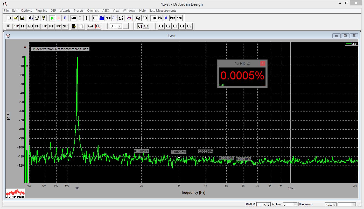Select the STP step response view
Viewport: 364px width, 209px height.
tap(16, 26)
